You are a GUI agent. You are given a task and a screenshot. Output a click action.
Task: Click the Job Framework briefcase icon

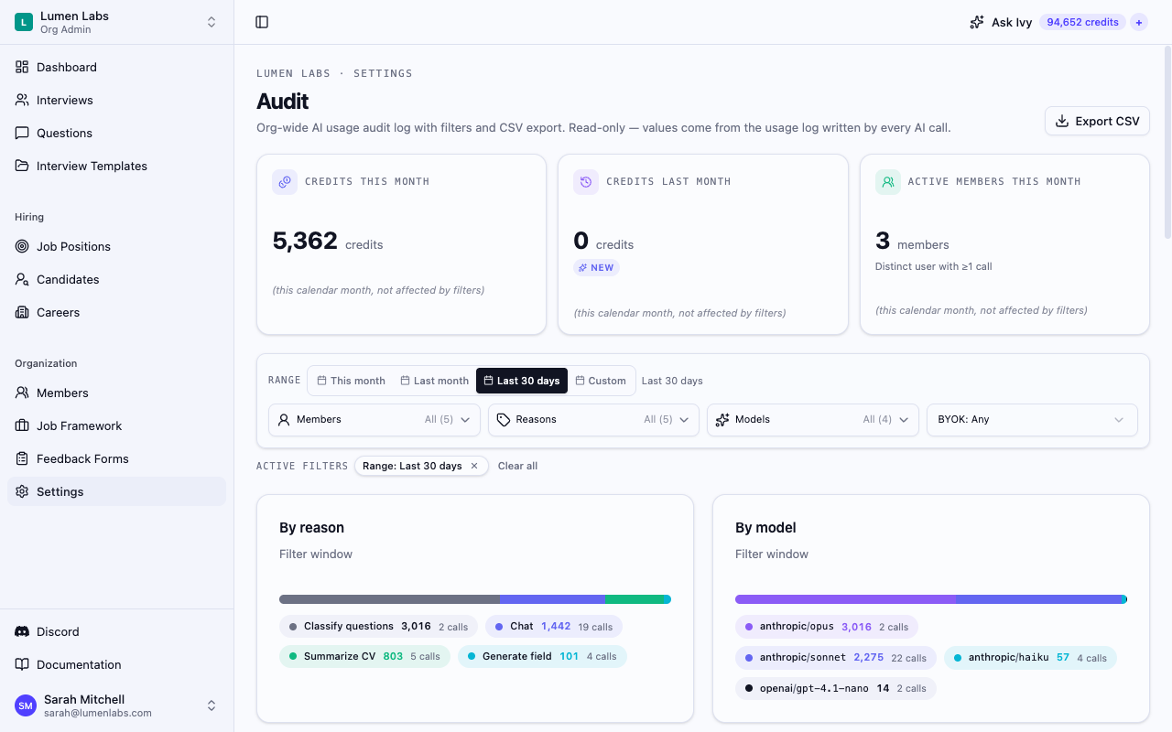22,425
